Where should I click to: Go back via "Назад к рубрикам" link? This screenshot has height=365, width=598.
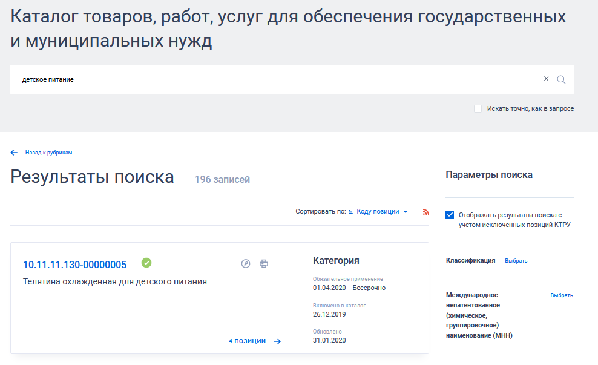[48, 153]
